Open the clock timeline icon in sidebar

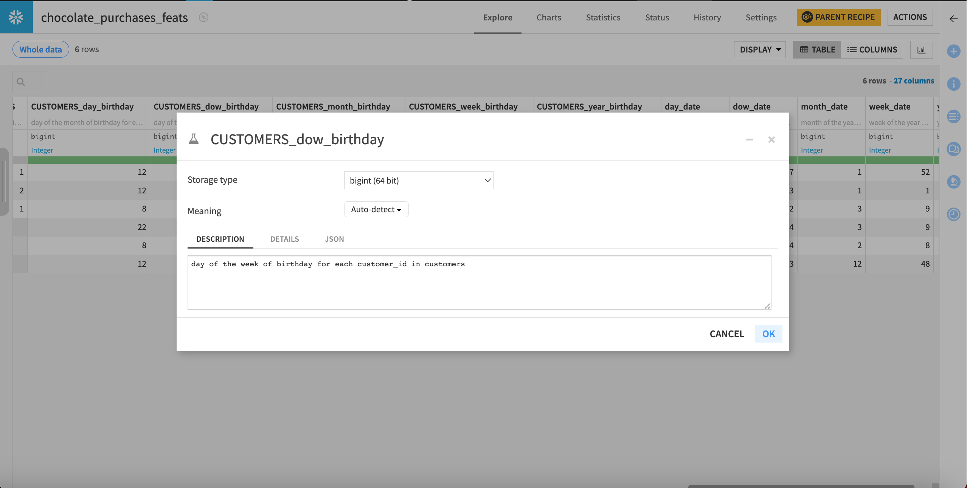pos(953,214)
